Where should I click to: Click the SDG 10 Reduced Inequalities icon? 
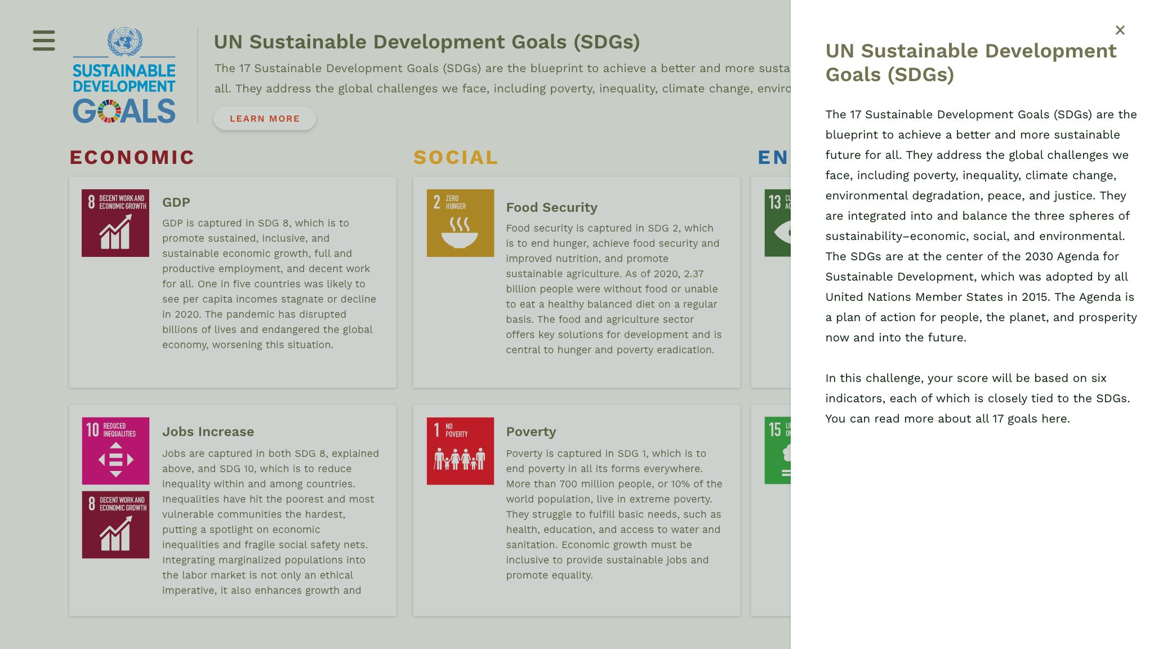click(x=115, y=451)
